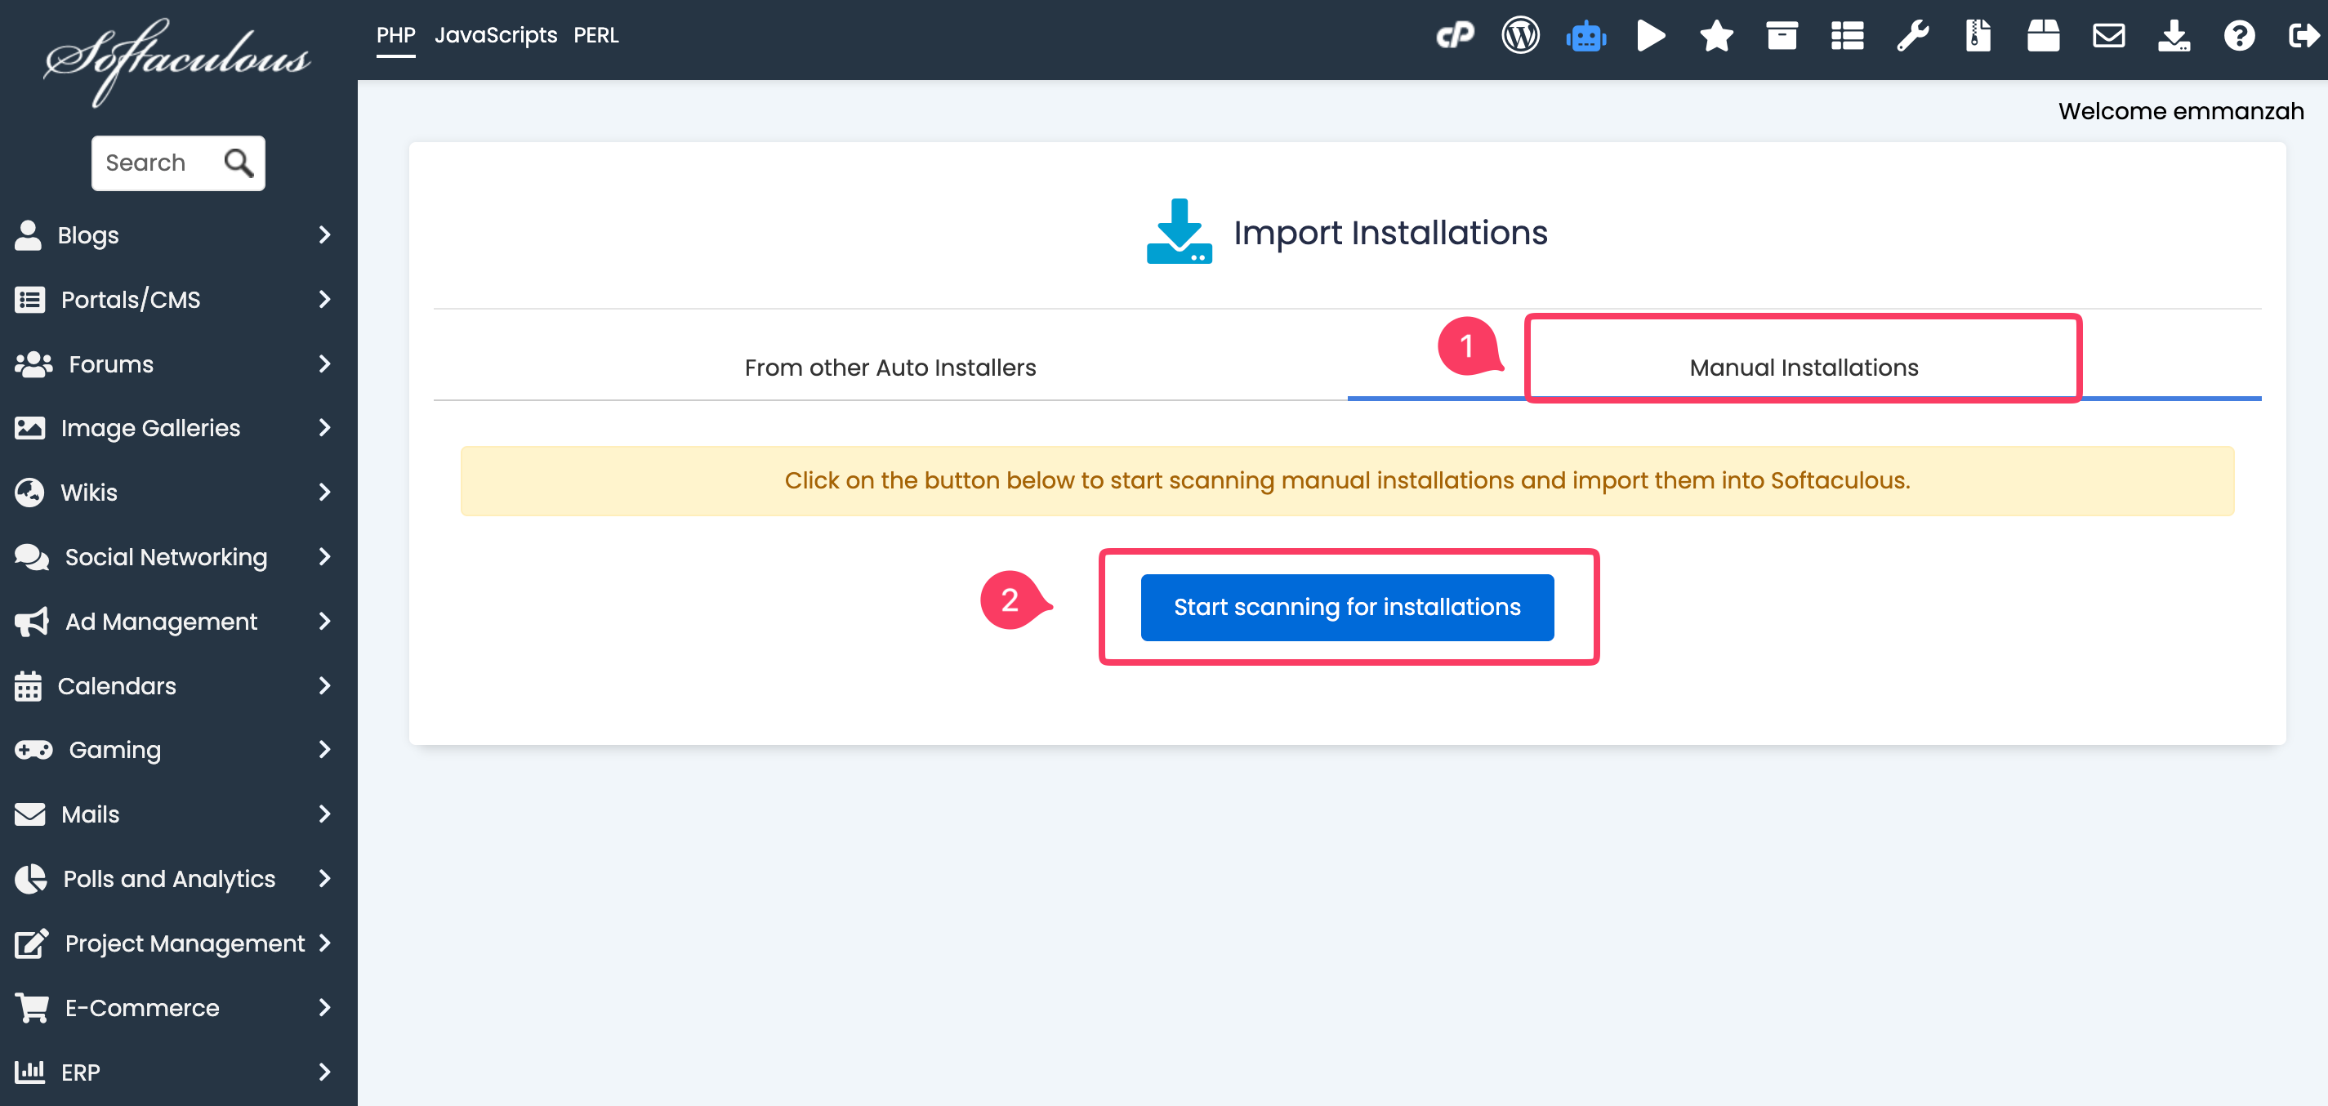The image size is (2328, 1106).
Task: Click the archive box icon in the top toolbar
Action: tap(1782, 36)
